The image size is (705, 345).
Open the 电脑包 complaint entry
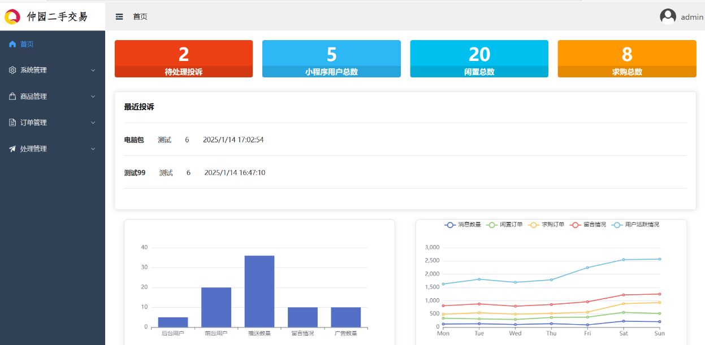pyautogui.click(x=134, y=140)
